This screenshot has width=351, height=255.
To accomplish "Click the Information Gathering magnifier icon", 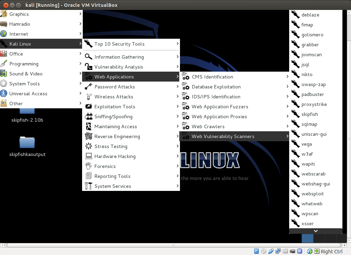I will coord(89,57).
